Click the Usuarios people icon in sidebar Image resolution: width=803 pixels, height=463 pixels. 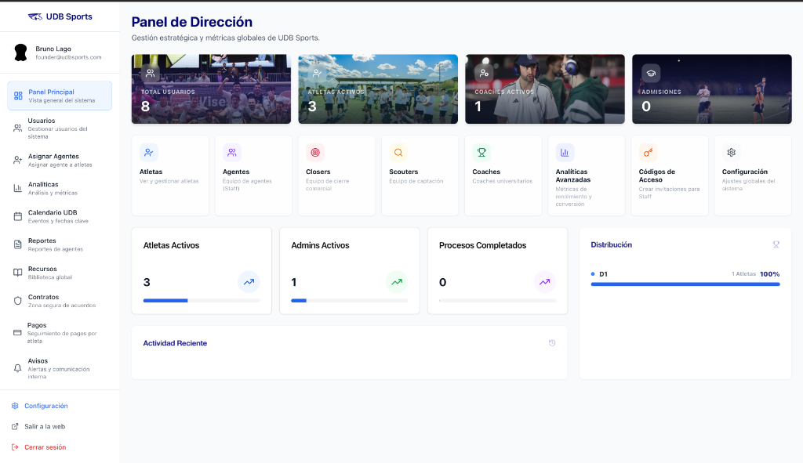pos(17,128)
